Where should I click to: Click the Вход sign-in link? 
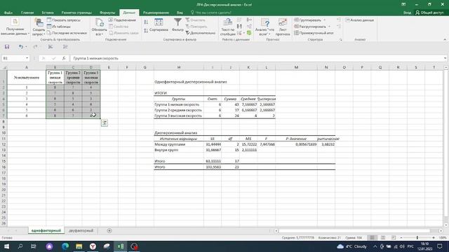(x=407, y=13)
